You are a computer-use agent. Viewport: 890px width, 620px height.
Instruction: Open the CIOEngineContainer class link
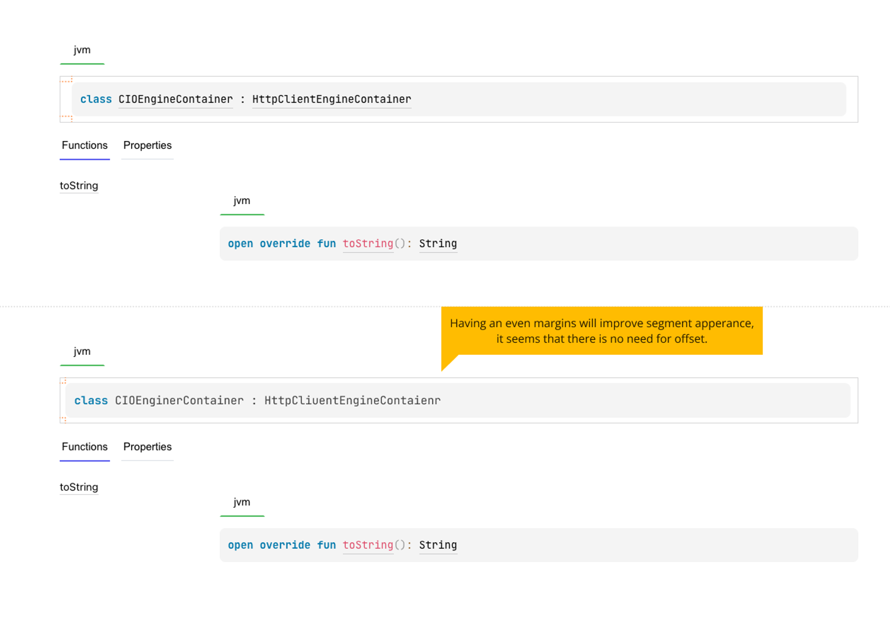point(175,99)
